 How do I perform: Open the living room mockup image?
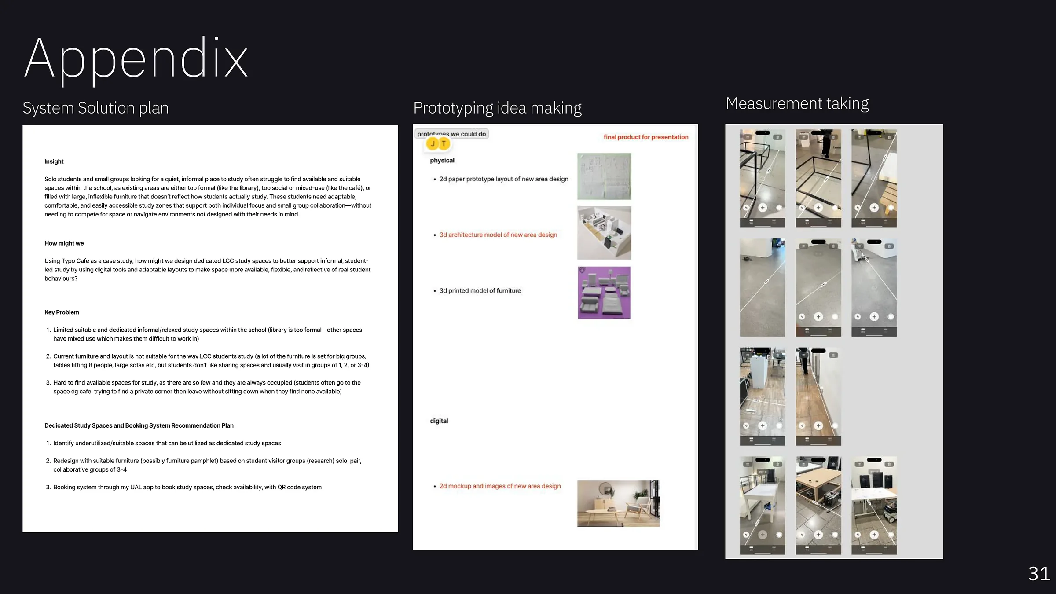pyautogui.click(x=619, y=503)
